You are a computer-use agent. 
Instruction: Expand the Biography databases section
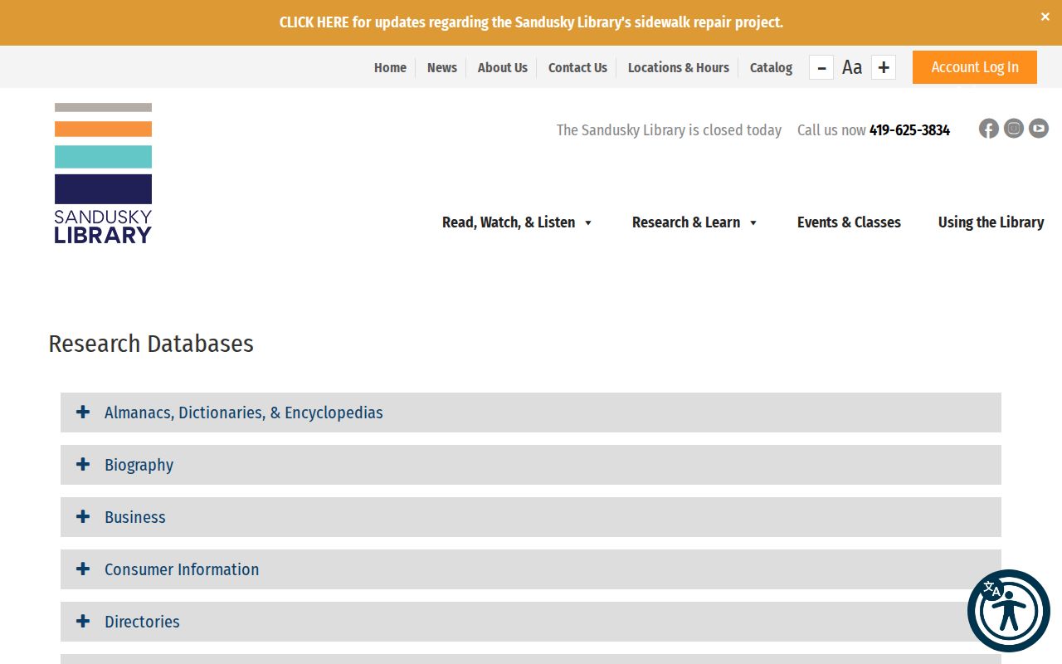(531, 465)
